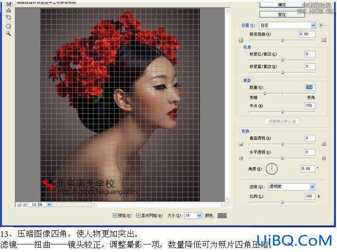337x252 pixels.
Task: Click the 比例 value field showing 100
Action: click(310, 196)
